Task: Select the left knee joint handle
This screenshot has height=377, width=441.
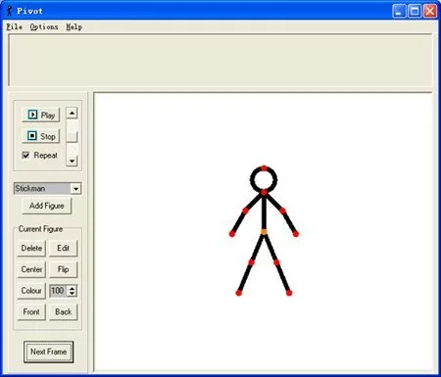Action: point(251,262)
